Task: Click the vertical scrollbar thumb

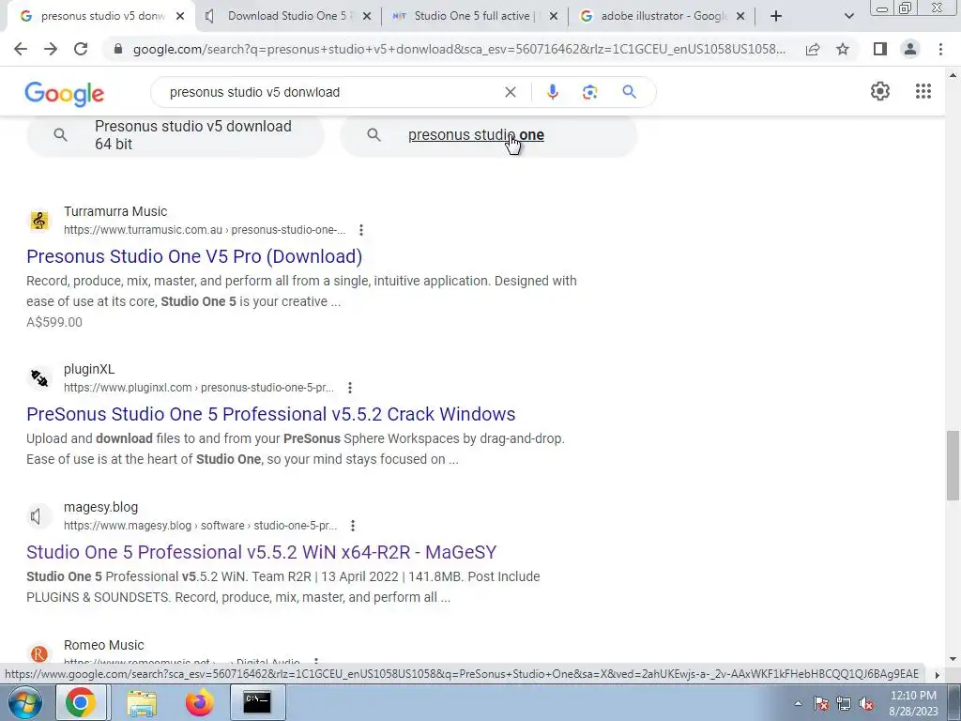Action: 953,466
